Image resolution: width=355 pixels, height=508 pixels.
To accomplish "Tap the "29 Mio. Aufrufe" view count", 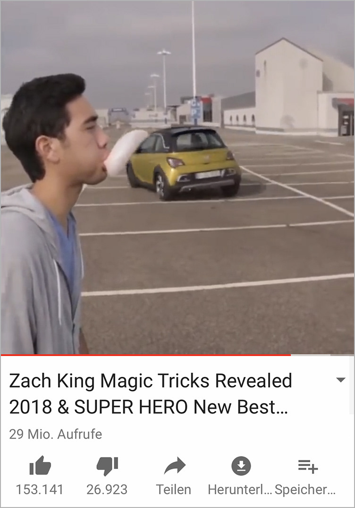I will (x=55, y=434).
